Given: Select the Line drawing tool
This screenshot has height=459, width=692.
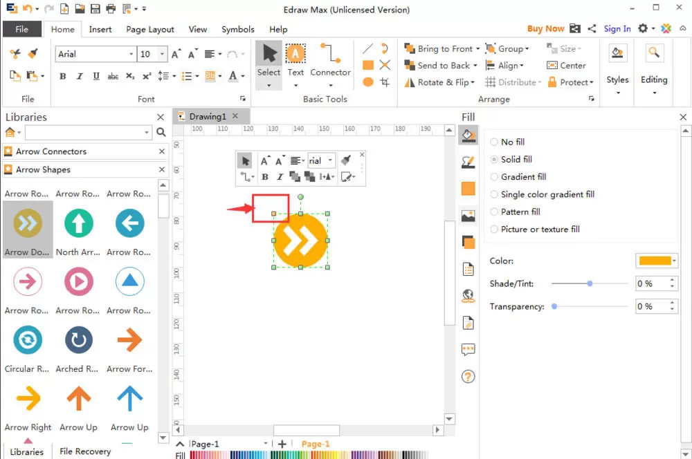Looking at the screenshot, I should click(x=367, y=48).
